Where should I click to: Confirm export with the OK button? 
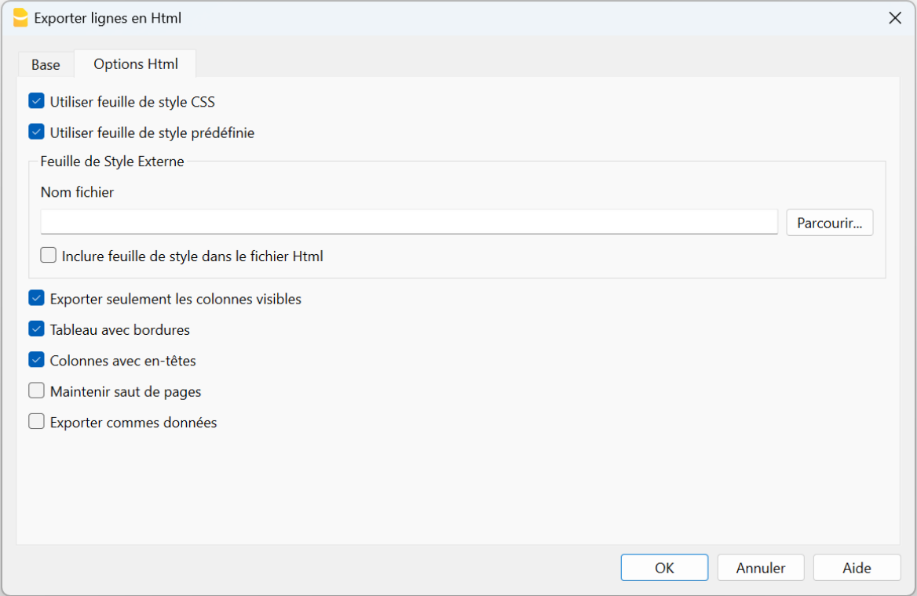[x=664, y=568]
